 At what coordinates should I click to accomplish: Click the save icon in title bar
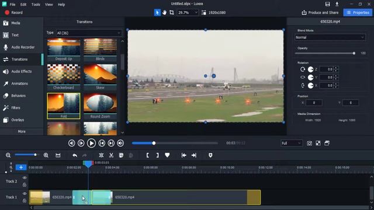pyautogui.click(x=327, y=4)
